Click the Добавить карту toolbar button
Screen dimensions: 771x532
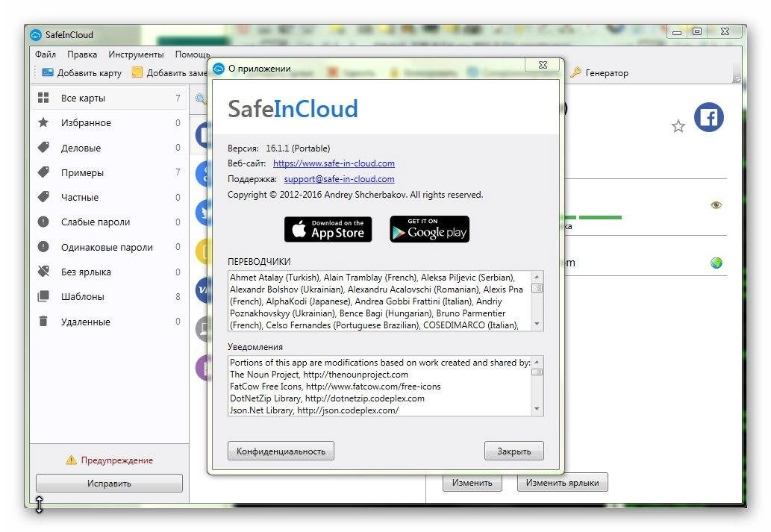click(x=81, y=73)
